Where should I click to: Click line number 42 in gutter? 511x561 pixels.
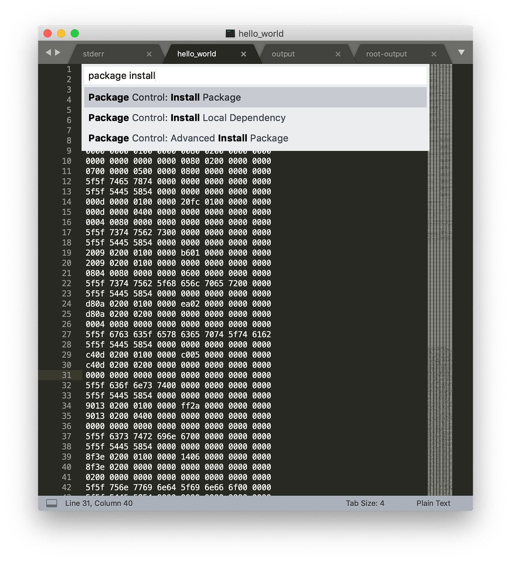(66, 487)
